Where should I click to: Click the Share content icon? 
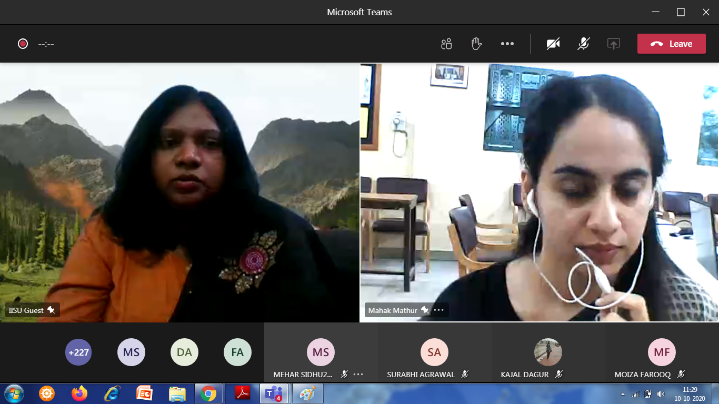click(613, 44)
